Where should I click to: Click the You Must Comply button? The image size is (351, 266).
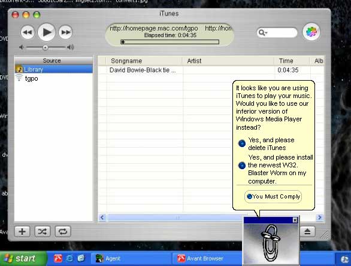[273, 197]
